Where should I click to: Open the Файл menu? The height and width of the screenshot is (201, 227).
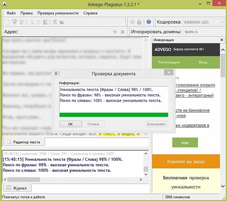click(11, 13)
